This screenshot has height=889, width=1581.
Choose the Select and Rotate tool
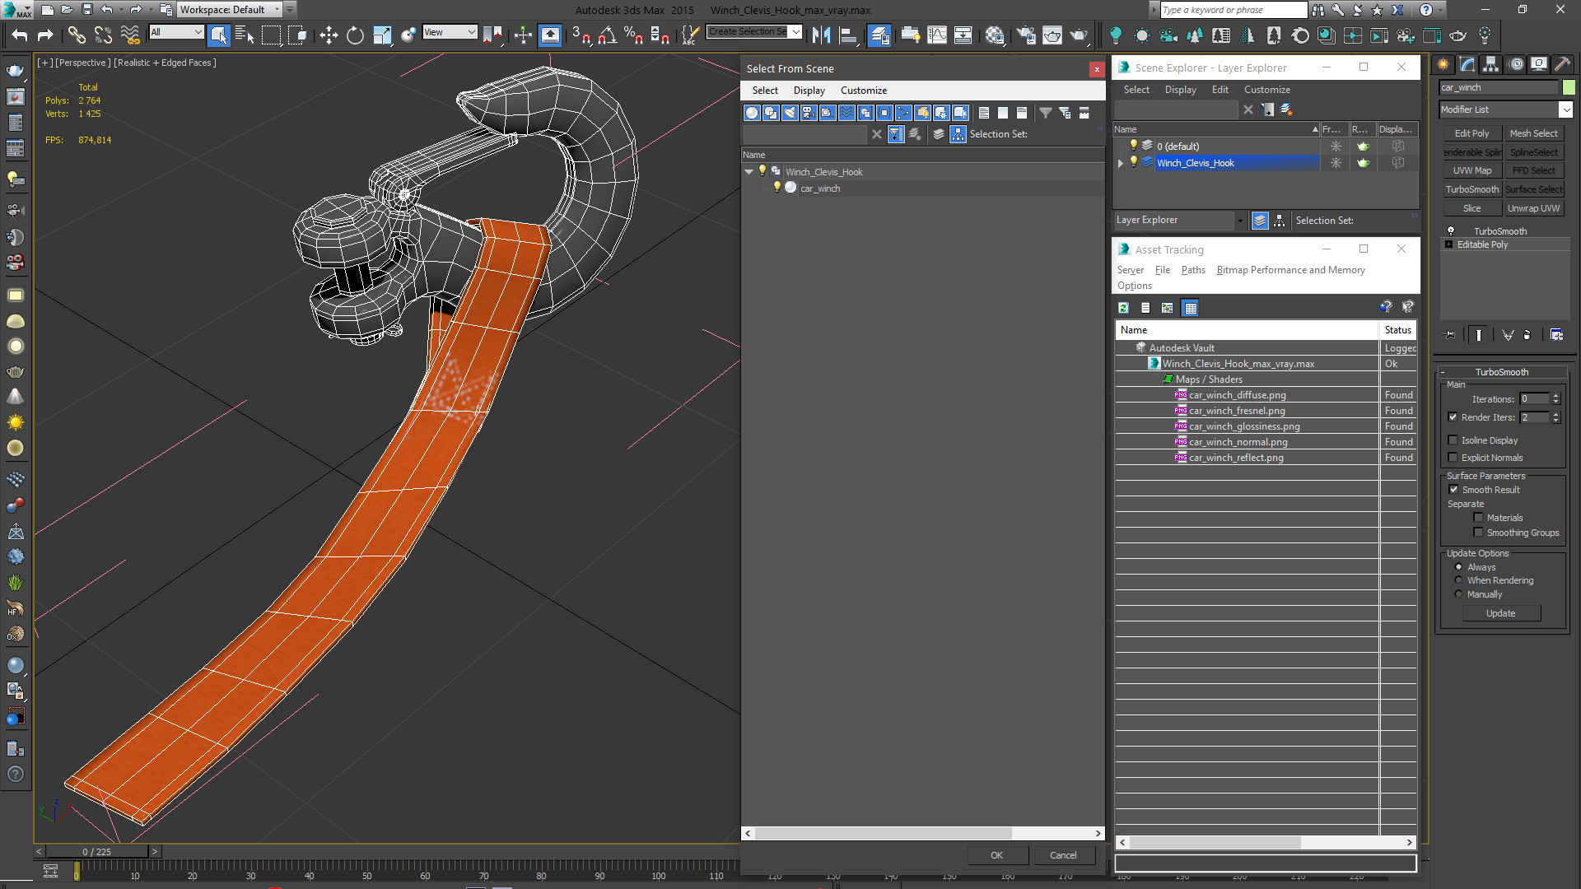(x=355, y=35)
